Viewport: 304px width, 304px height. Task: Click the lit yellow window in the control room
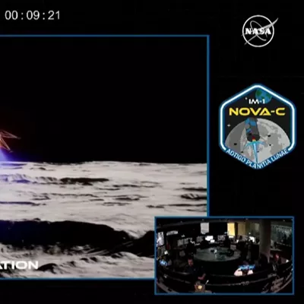[231, 230]
